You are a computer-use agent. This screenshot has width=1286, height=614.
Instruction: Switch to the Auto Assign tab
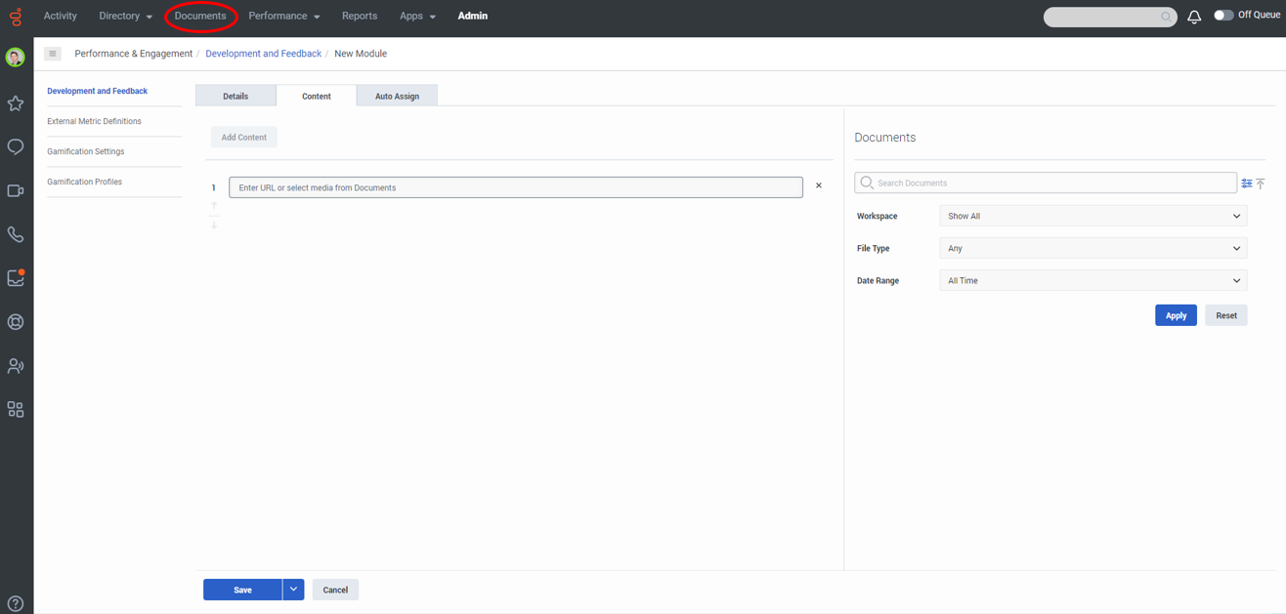(397, 96)
